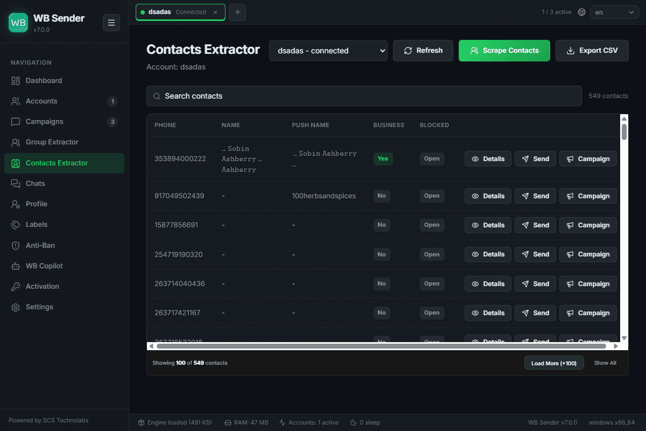Click the BUSINESS column header
Viewport: 646px width, 431px height.
[389, 125]
